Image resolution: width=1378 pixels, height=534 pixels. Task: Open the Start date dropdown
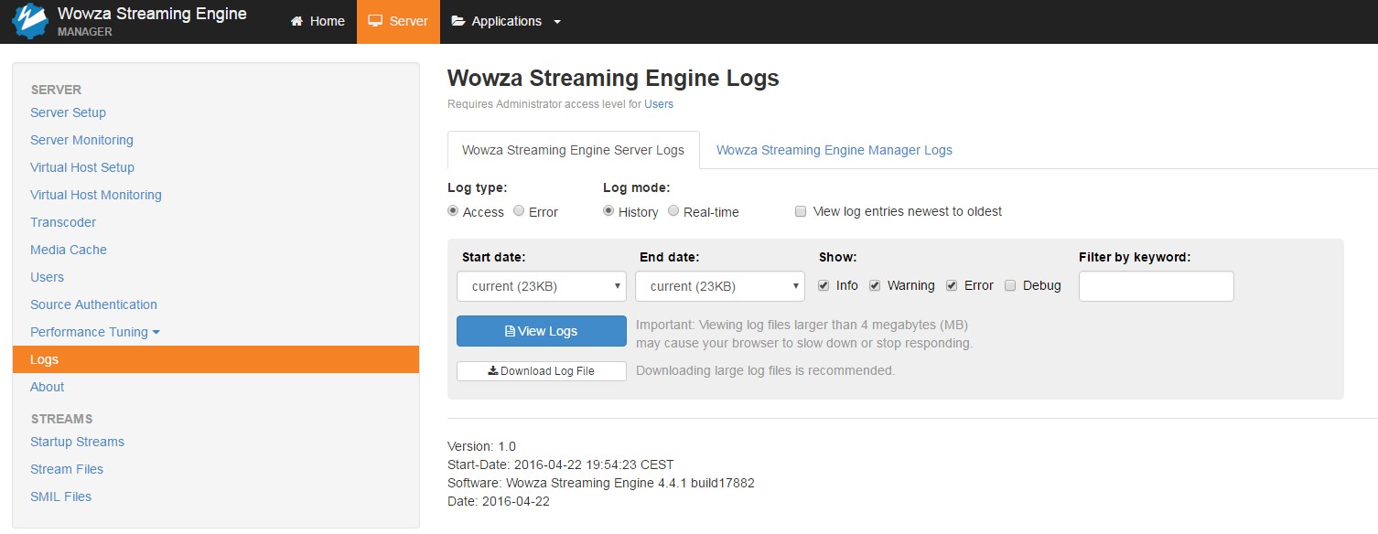(x=541, y=286)
